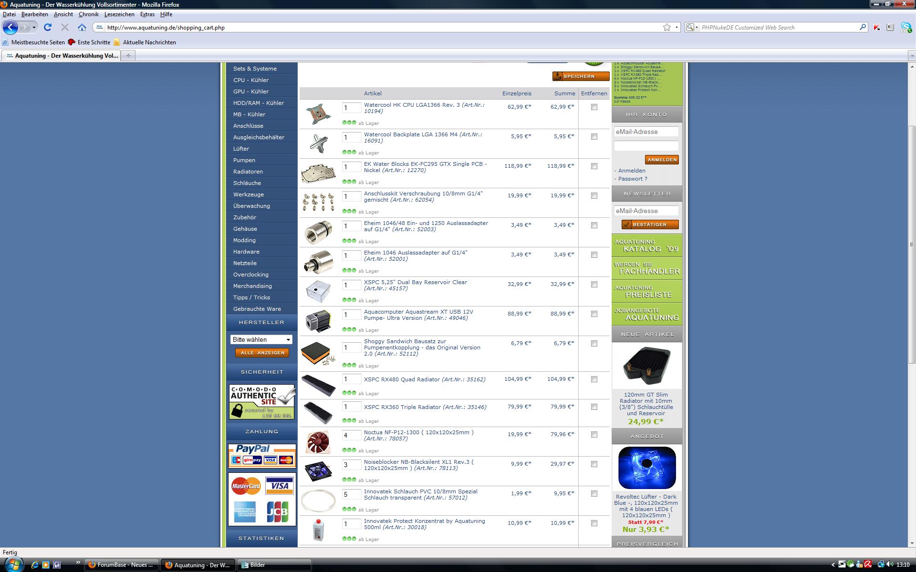The image size is (916, 572).
Task: Launch Internet Explorer from quick launch
Action: [34, 565]
